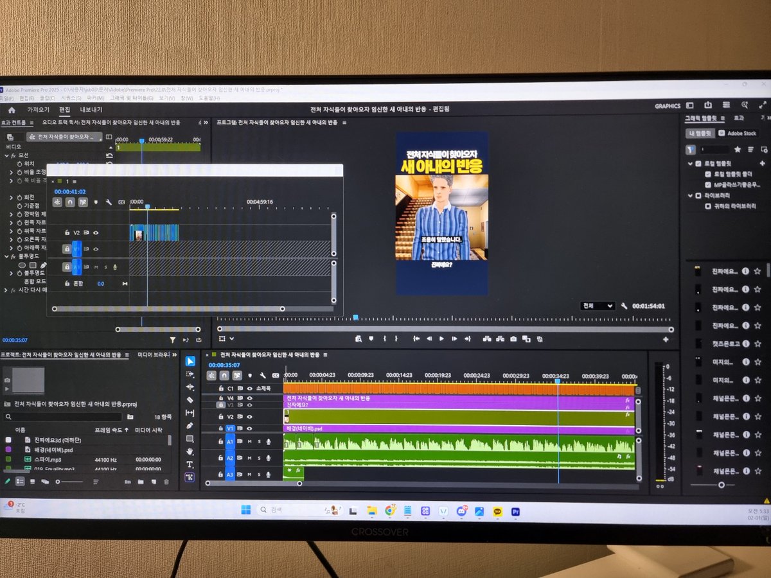Click the Play button in Program Monitor
771x578 pixels.
441,338
